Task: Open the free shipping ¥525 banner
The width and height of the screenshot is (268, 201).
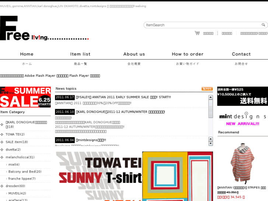Action: tap(243, 96)
